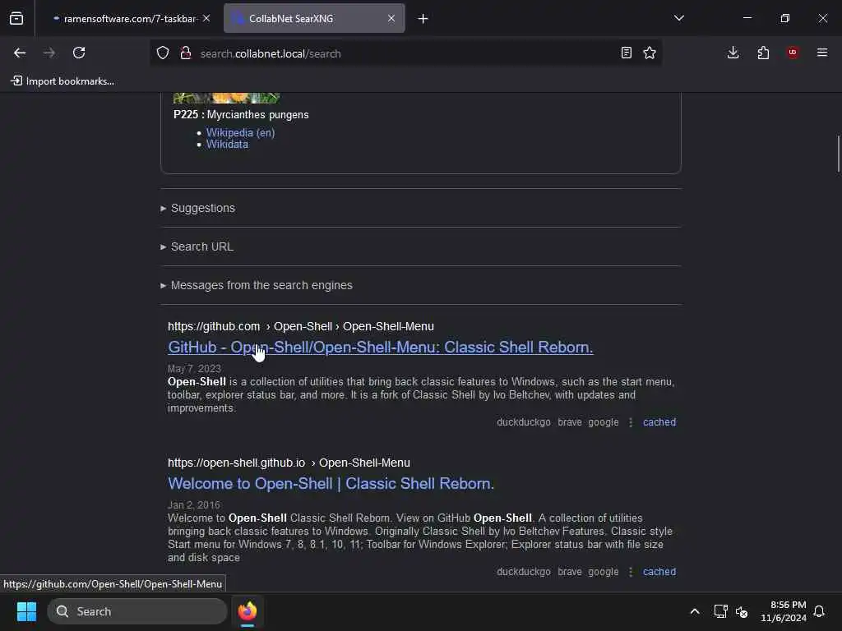This screenshot has height=631, width=842.
Task: Open a new browser tab
Action: tap(423, 19)
